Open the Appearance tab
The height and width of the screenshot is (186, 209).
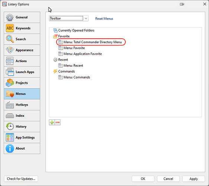(x=22, y=50)
